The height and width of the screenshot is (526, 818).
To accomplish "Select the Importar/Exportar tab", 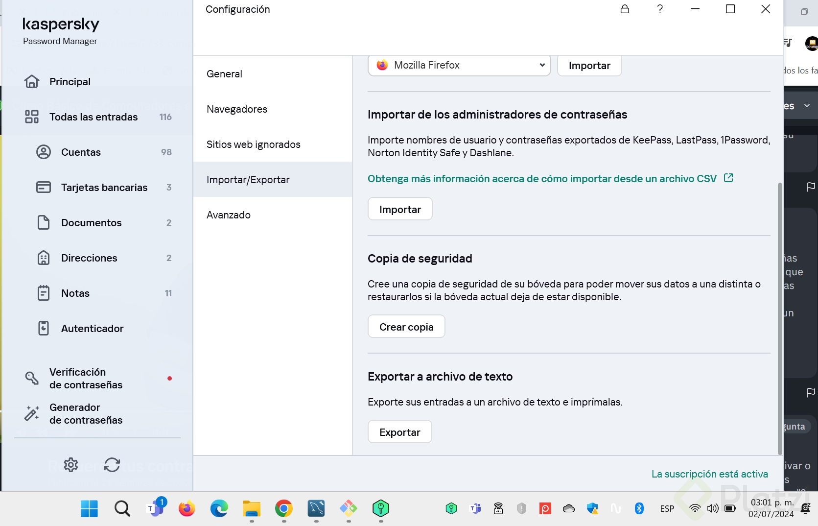I will [273, 180].
